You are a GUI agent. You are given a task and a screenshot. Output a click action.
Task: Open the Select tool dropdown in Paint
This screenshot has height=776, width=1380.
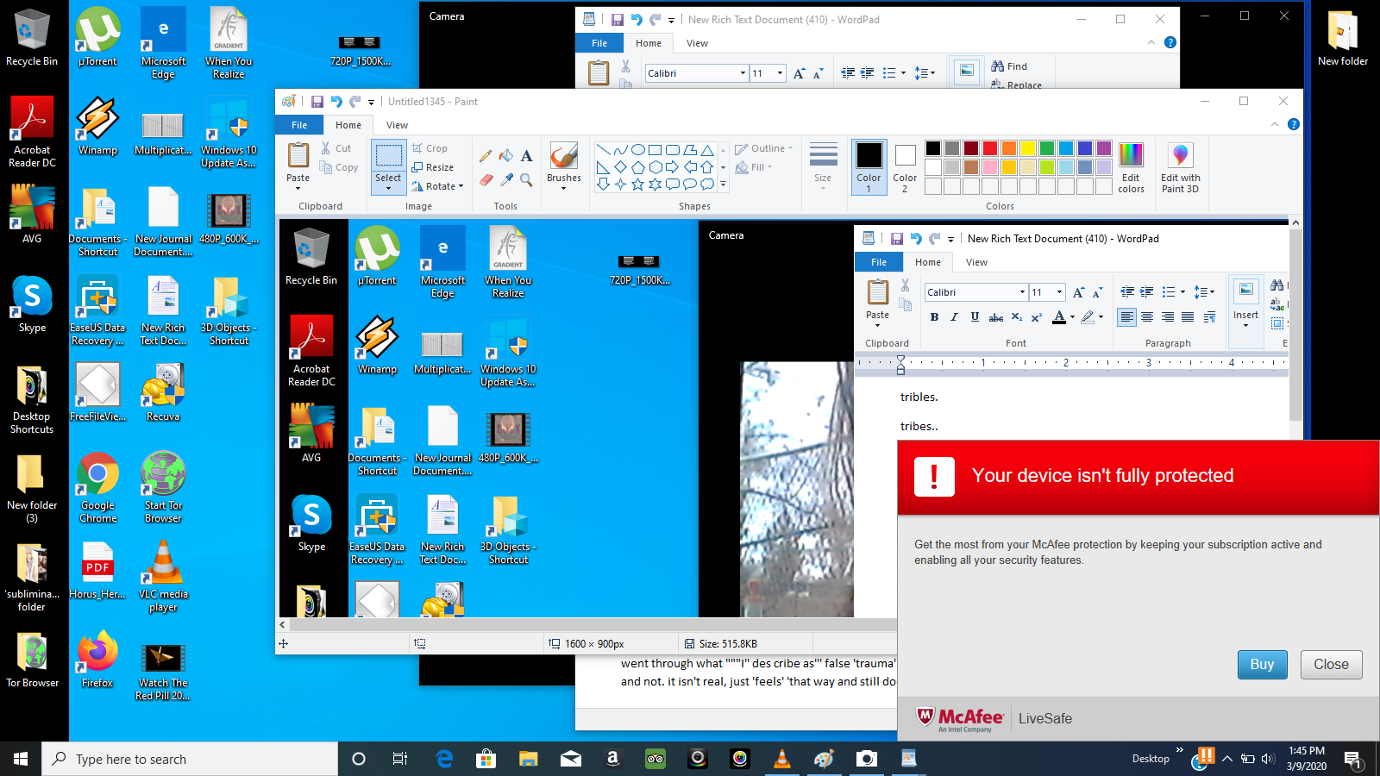pos(388,184)
